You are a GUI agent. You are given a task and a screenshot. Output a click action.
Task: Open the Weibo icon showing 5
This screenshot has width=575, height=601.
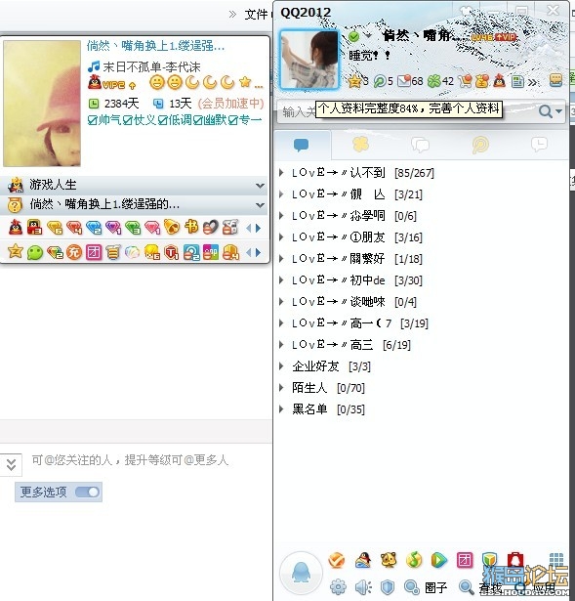tap(380, 81)
